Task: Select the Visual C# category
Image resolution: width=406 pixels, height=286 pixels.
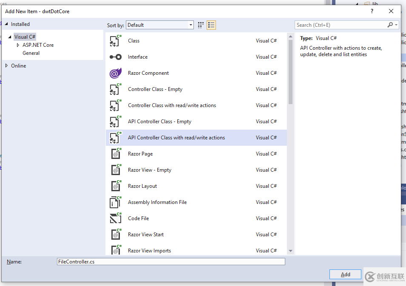Action: tap(25, 37)
